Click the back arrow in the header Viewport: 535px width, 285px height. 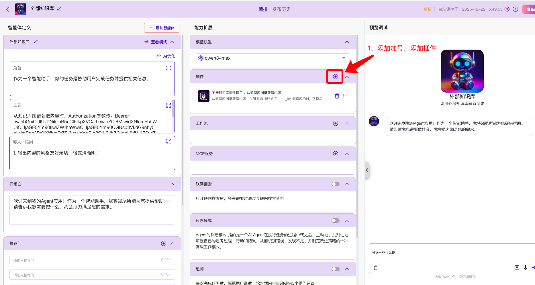click(x=8, y=9)
